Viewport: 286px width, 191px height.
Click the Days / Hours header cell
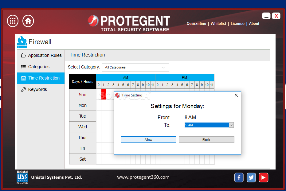click(83, 81)
